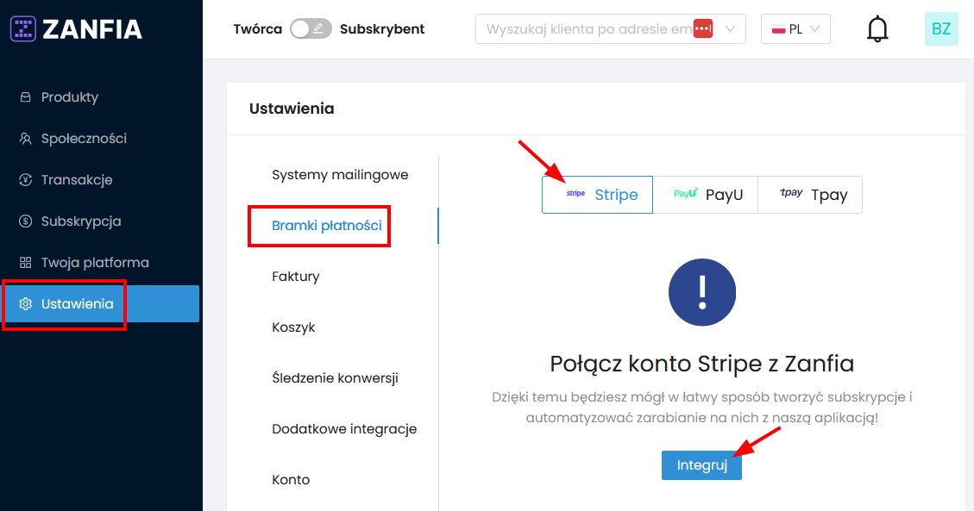Click the Integruj button
974x511 pixels.
(701, 465)
